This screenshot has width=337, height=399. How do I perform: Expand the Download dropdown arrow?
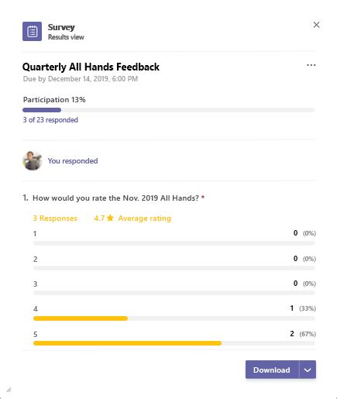tap(308, 370)
